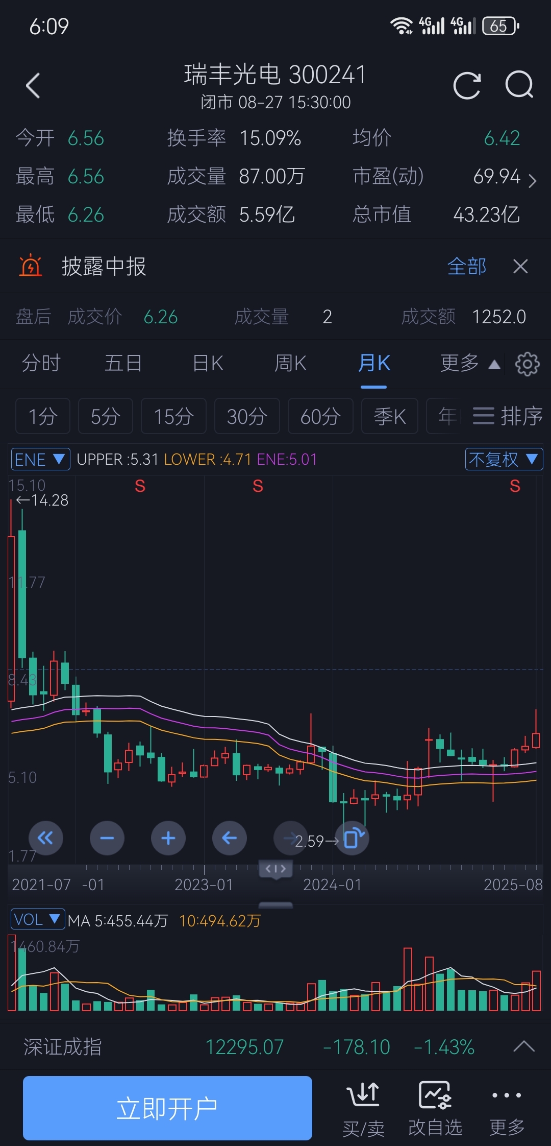Zoom in the chart with the plus button
Viewport: 551px width, 1146px height.
168,838
